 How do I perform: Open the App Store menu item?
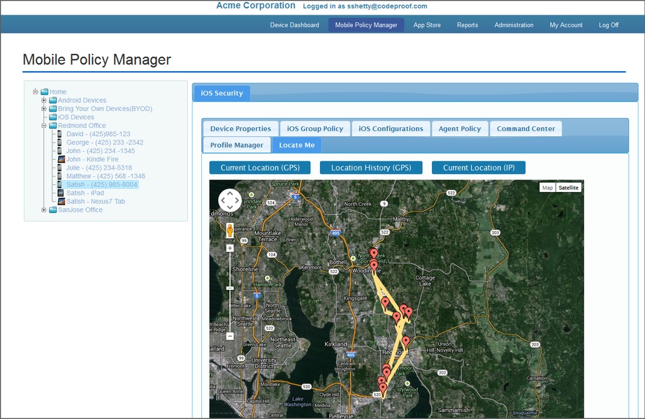pos(427,25)
